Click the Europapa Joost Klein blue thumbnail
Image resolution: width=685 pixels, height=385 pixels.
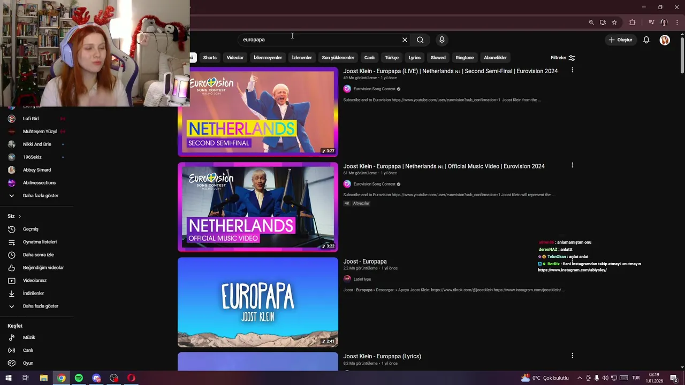click(x=258, y=302)
